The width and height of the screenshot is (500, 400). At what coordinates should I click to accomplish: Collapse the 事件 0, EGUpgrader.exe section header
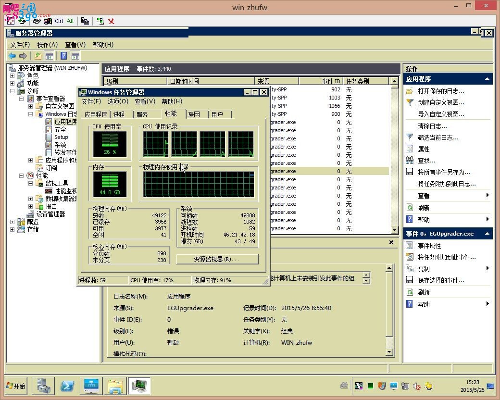487,234
